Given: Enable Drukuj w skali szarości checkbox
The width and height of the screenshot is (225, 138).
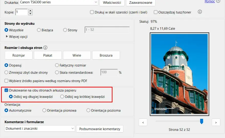Looking at the screenshot, I should tap(92, 12).
